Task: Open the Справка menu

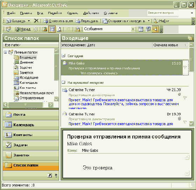Action: [111, 13]
